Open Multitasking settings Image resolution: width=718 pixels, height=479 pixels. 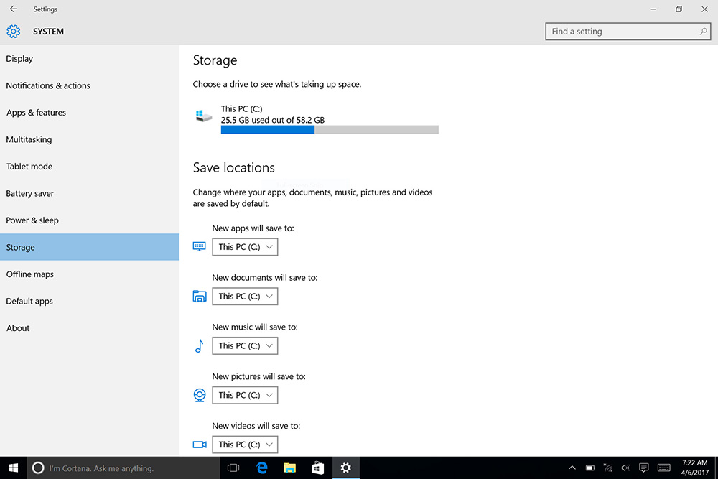[90, 139]
